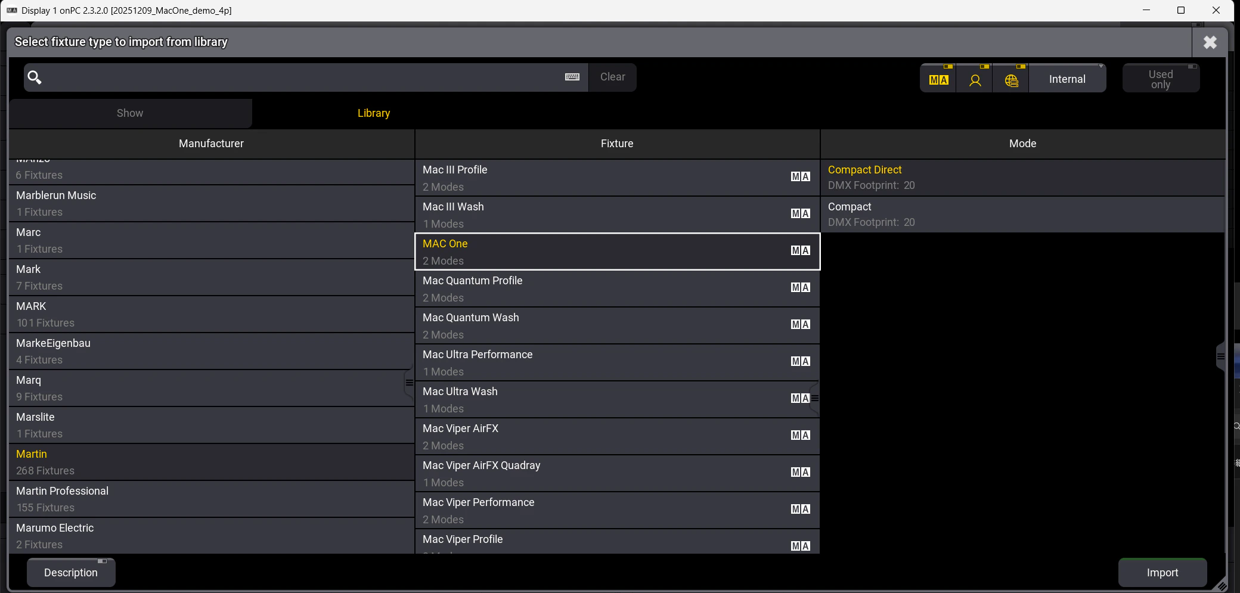Open the on-screen keyboard icon in search bar
The width and height of the screenshot is (1240, 593).
pos(572,77)
